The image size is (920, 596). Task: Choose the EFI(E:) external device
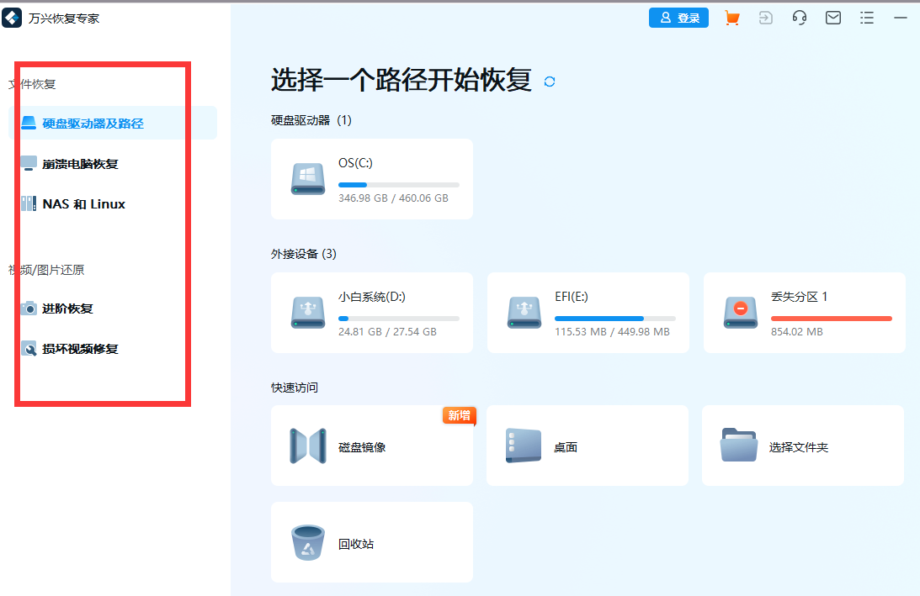pos(587,313)
